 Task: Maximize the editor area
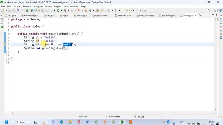point(216,15)
